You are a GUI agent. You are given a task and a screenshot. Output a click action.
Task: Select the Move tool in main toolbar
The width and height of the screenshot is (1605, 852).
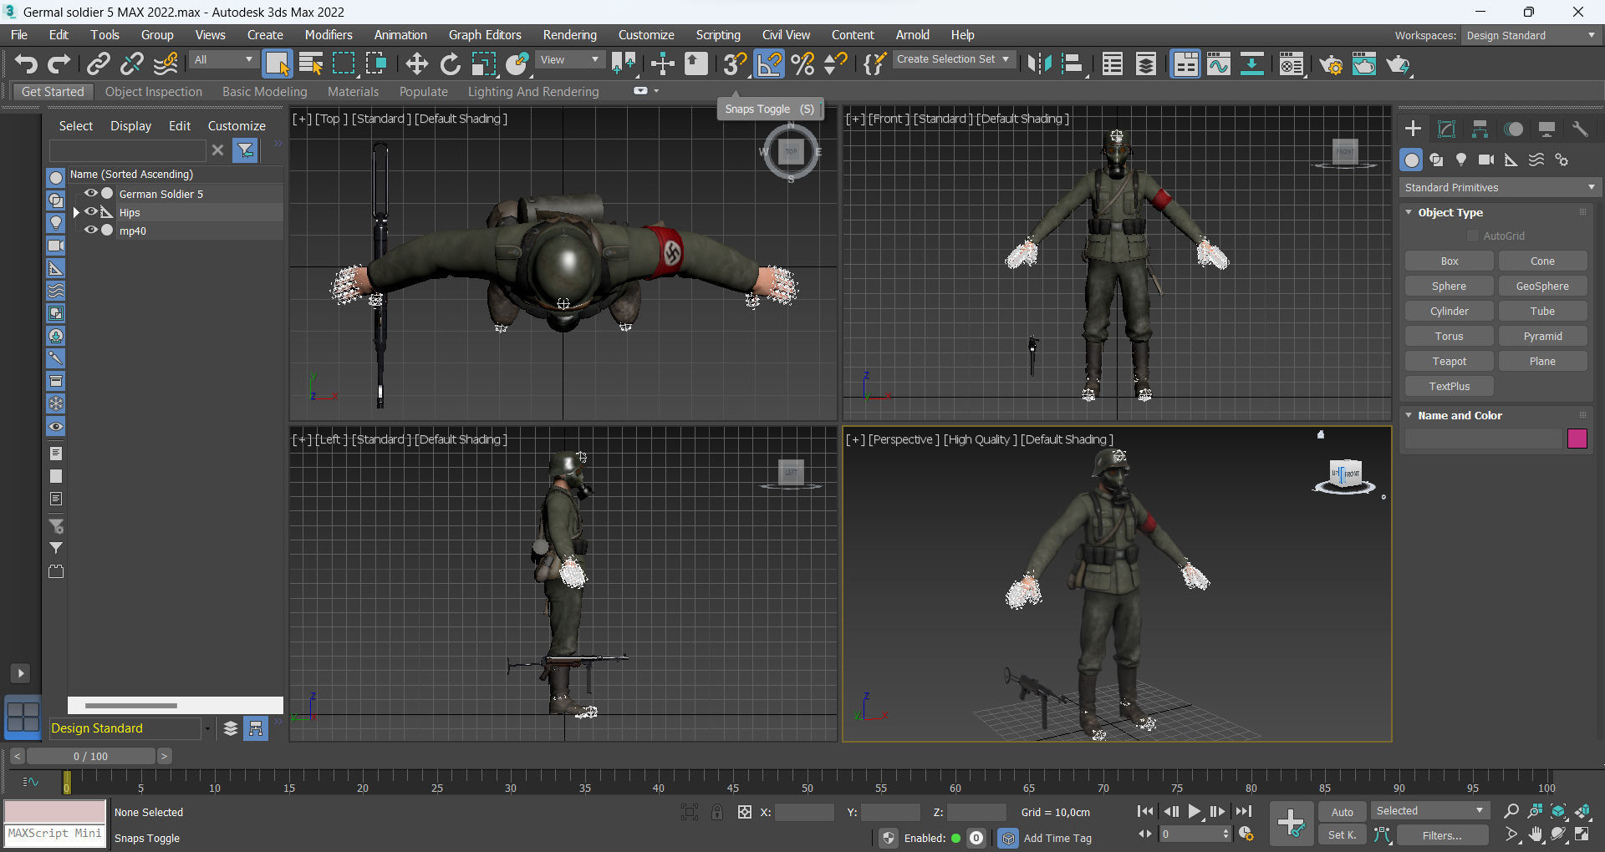coord(416,64)
